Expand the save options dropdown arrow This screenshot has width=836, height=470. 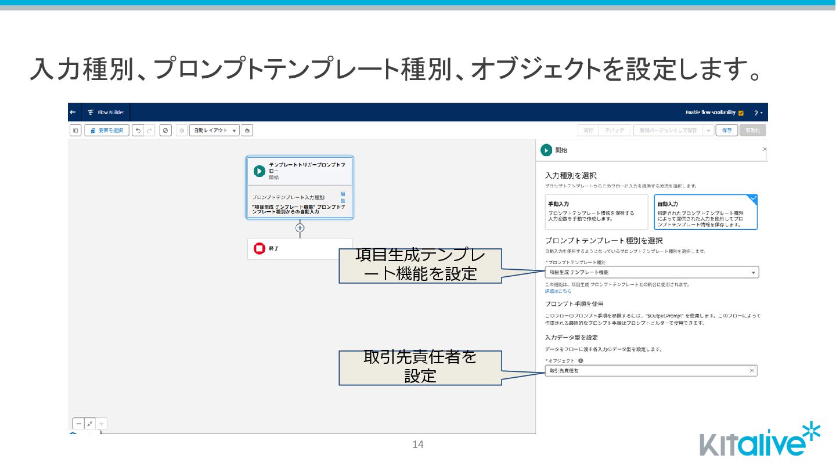coord(708,131)
